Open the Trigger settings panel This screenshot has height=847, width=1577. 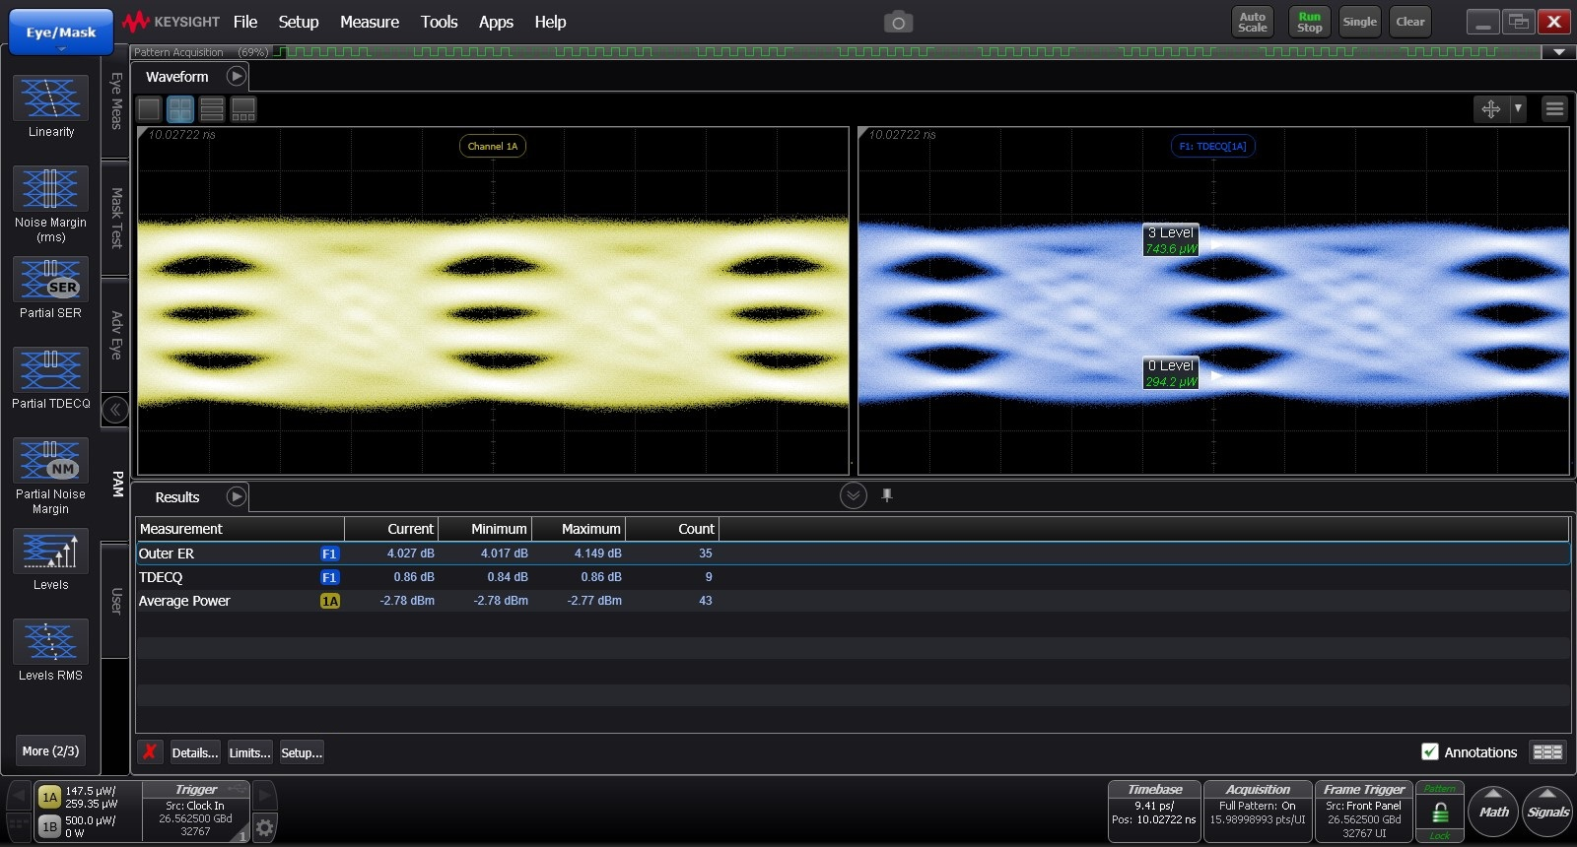[195, 812]
